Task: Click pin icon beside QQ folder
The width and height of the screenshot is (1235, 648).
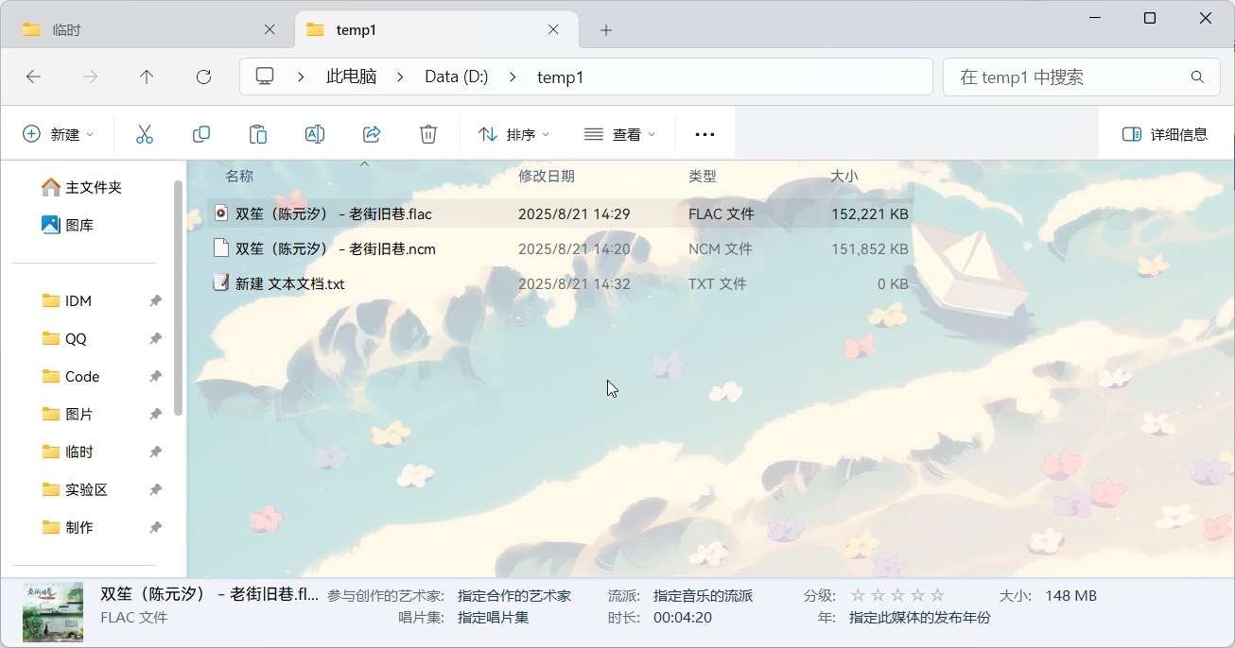Action: [x=155, y=338]
